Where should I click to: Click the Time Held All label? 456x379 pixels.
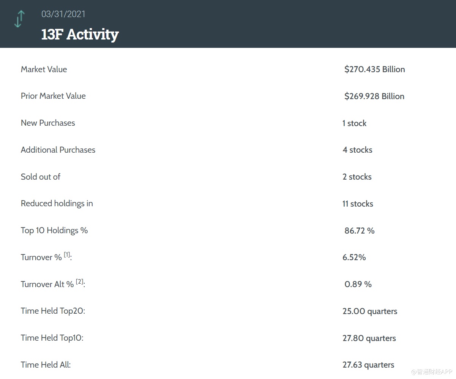click(46, 365)
